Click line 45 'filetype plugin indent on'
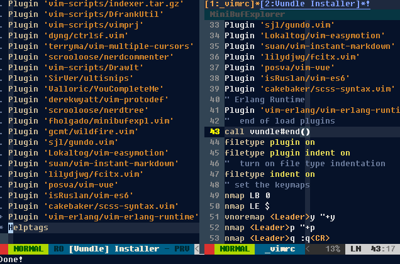The width and height of the screenshot is (400, 264). pos(287,153)
